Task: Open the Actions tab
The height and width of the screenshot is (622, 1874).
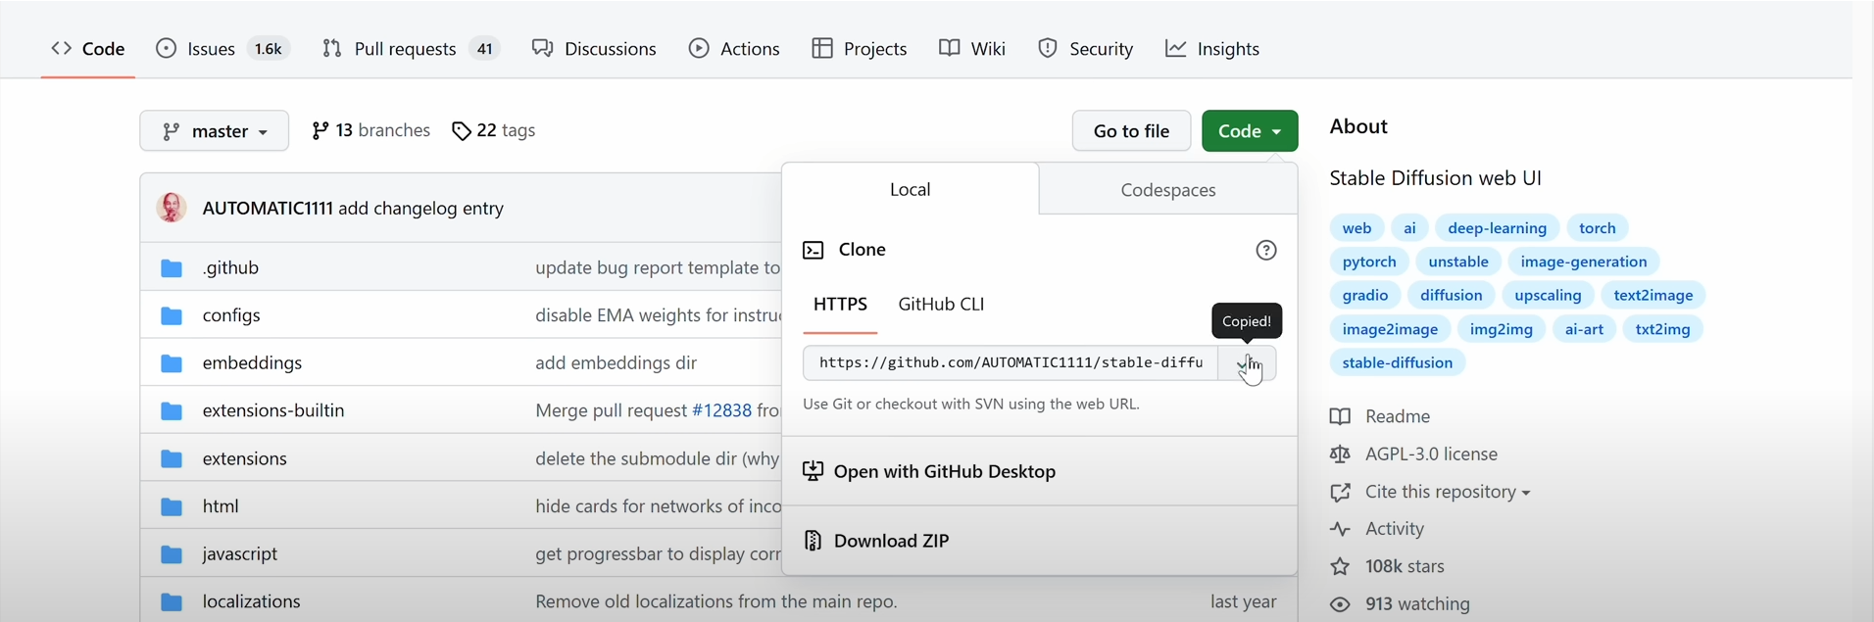Action: 734,48
